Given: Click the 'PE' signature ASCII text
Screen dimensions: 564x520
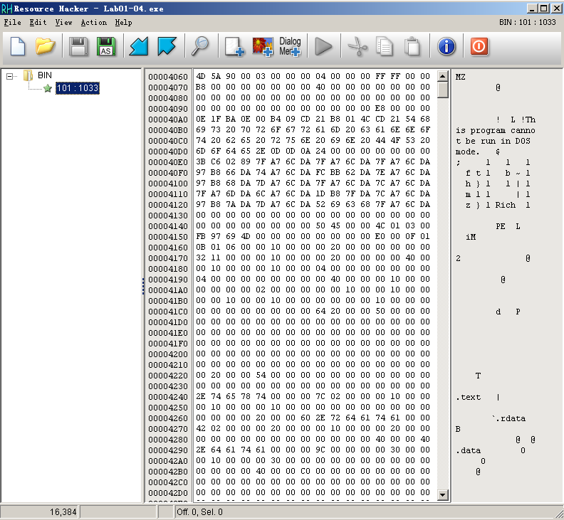Looking at the screenshot, I should [501, 226].
